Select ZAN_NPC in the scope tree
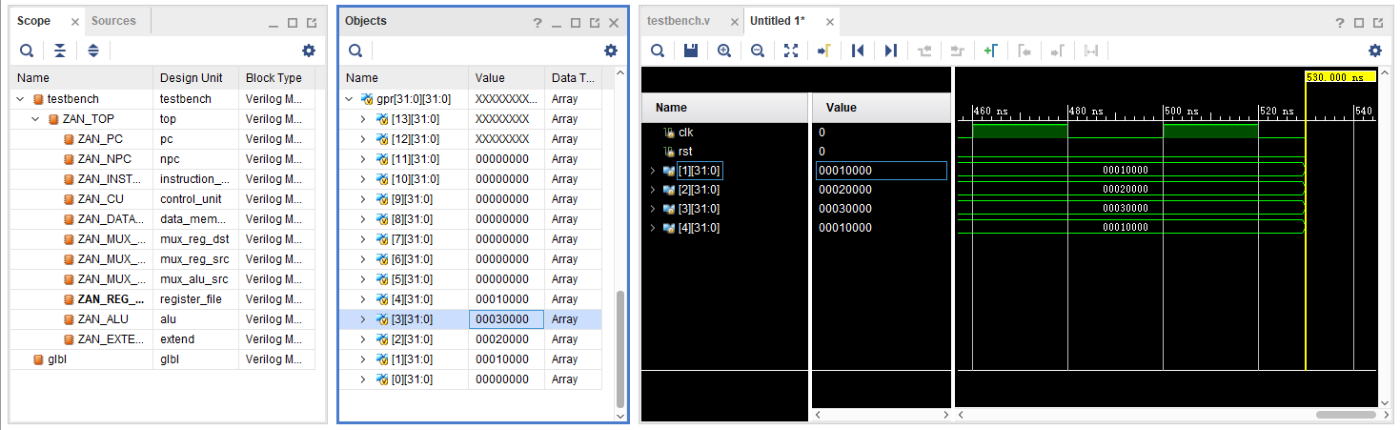The height and width of the screenshot is (430, 1400). coord(105,159)
